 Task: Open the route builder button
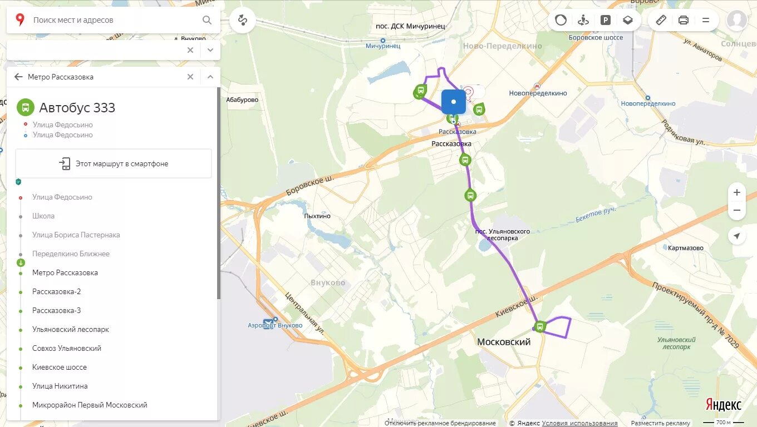pyautogui.click(x=243, y=20)
